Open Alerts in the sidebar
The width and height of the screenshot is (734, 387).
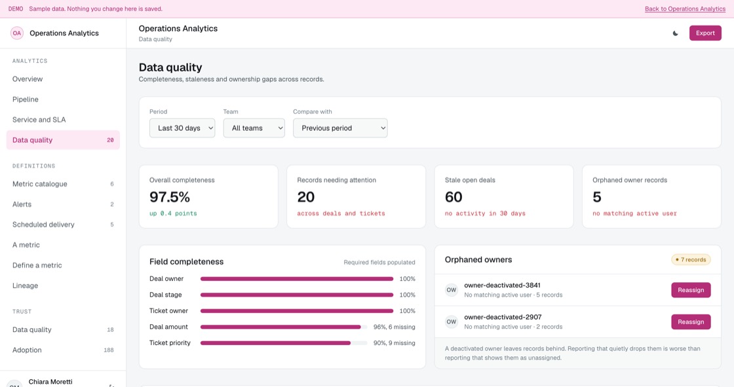coord(63,204)
